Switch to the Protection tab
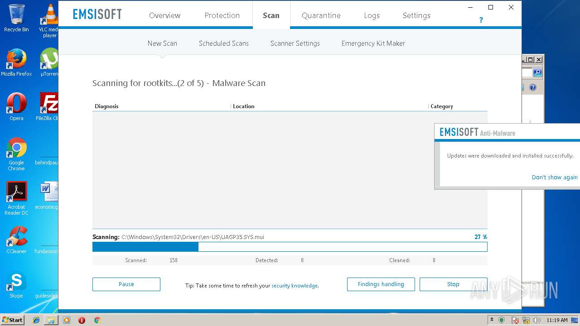Viewport: 580px width, 326px height. [x=222, y=15]
